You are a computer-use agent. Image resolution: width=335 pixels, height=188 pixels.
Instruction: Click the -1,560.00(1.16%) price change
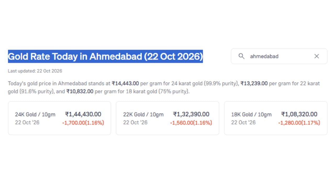click(191, 123)
